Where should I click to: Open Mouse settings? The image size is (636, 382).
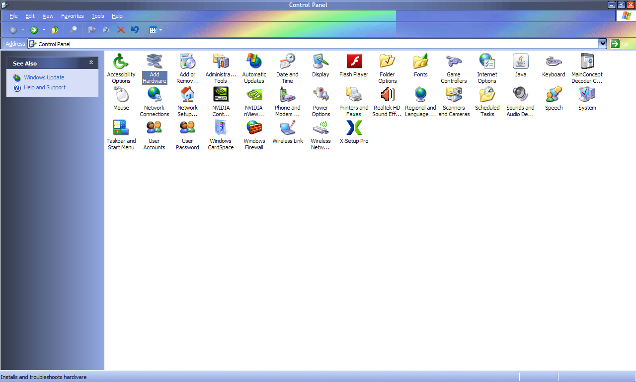(x=121, y=98)
